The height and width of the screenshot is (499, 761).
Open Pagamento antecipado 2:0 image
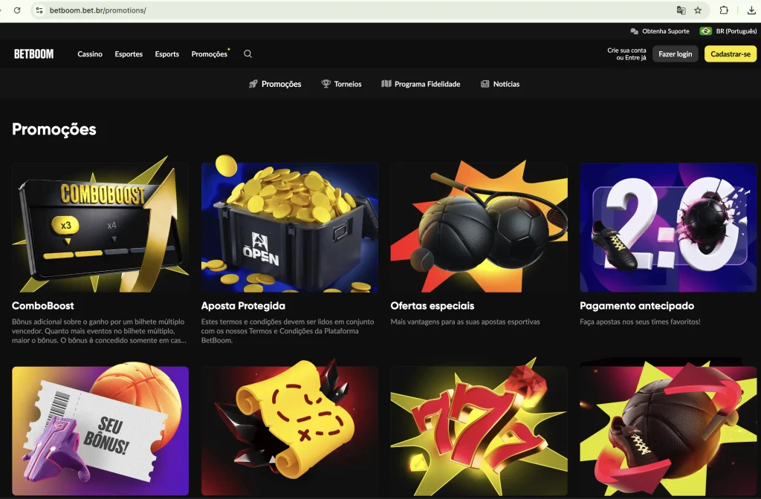tap(668, 227)
